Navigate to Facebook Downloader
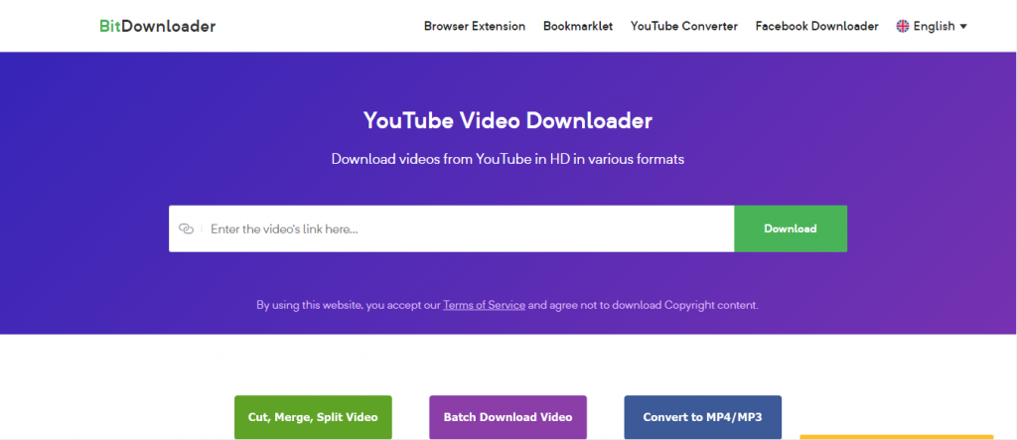Screen dimensions: 1017x440 click(816, 26)
